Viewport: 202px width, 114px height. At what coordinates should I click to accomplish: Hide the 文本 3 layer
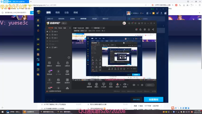47,35
